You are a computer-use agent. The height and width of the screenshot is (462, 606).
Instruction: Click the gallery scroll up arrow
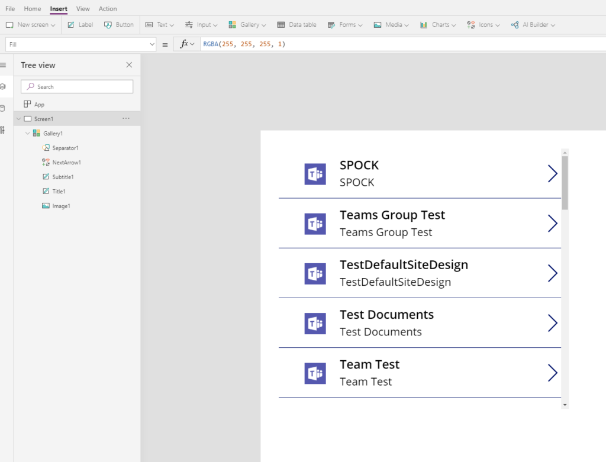point(565,153)
